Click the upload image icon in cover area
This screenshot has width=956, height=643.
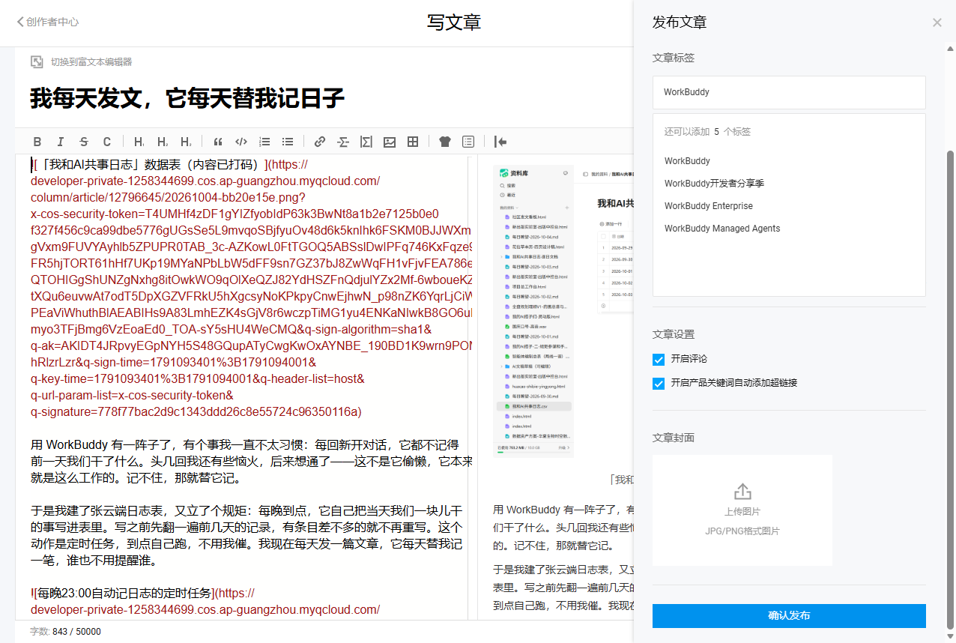pos(742,492)
